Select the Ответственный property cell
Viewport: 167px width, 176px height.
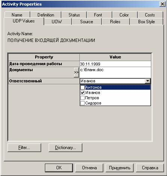[x=44, y=81]
